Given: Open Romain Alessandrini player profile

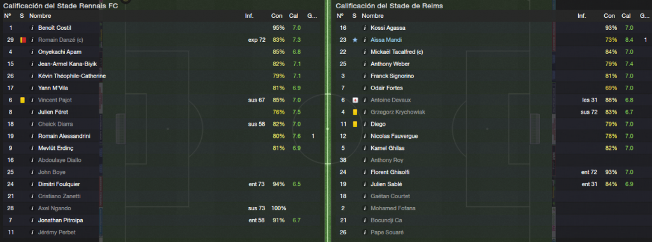Looking at the screenshot, I should pos(64,136).
